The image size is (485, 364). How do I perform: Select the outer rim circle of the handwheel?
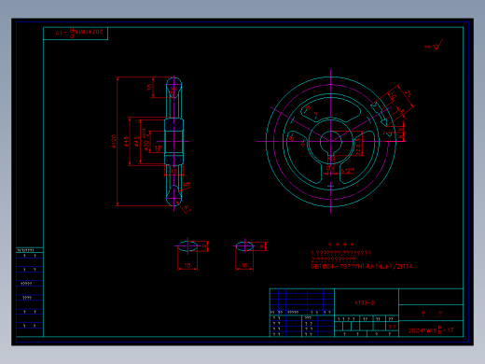tap(331, 142)
